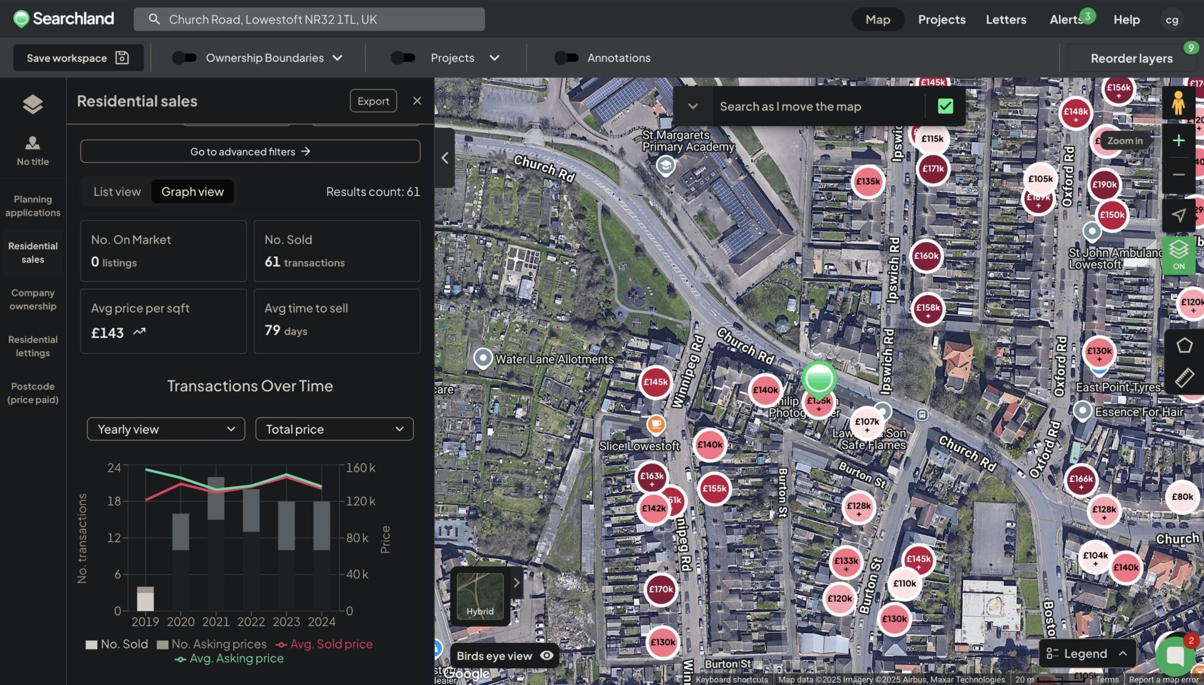Click Go to advanced filters
The image size is (1204, 685).
tap(250, 152)
